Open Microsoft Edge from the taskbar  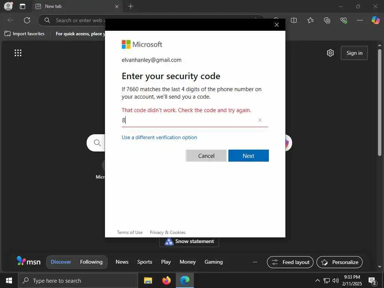185,280
